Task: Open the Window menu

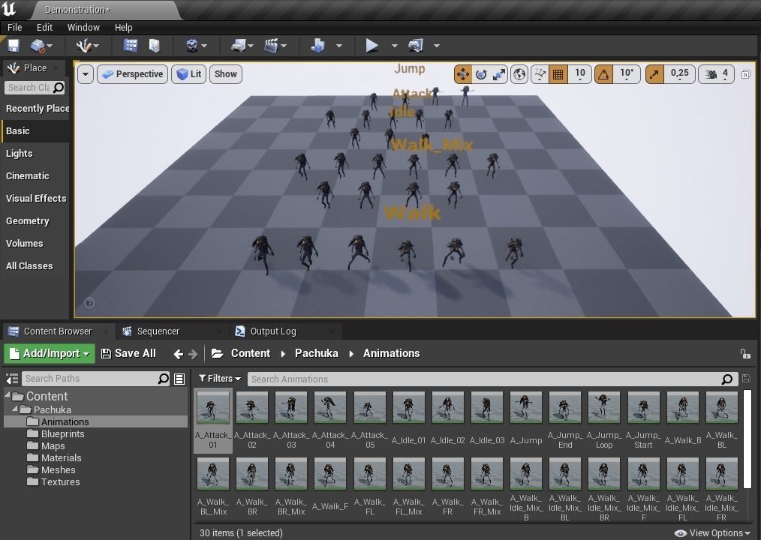Action: pos(83,28)
